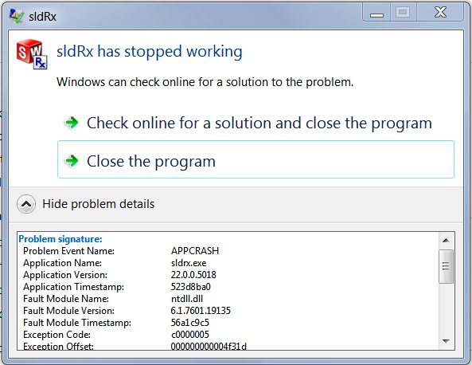Click the sldRx title bar app icon
This screenshot has height=365, width=472.
tap(16, 16)
